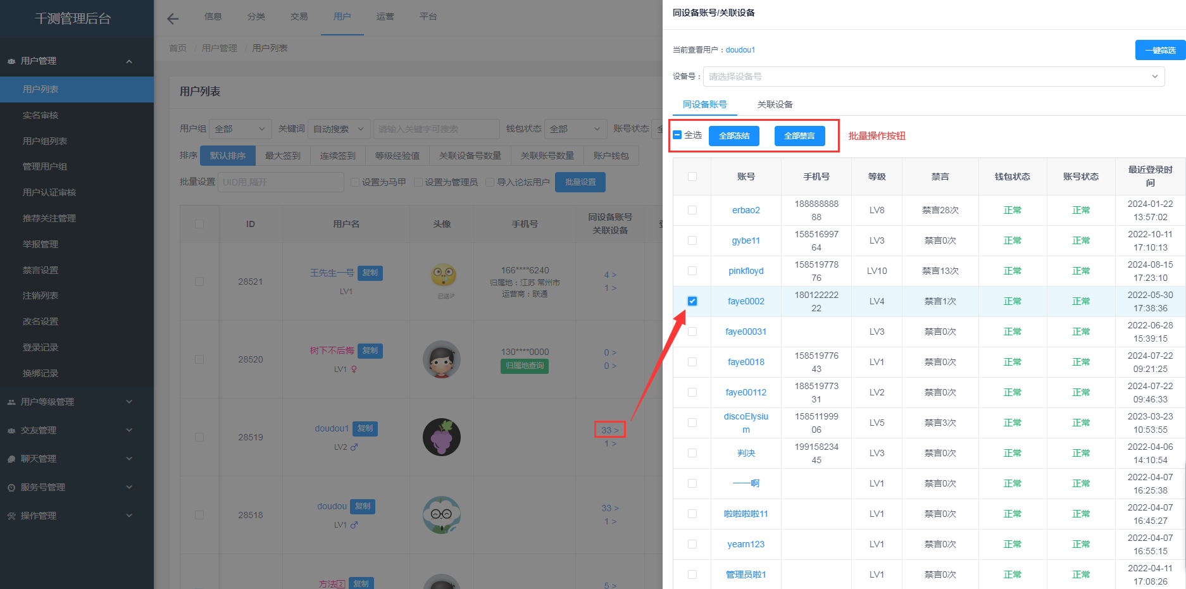Click the UID batch settings input field

coord(281,182)
